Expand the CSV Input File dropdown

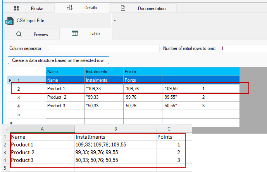pyautogui.click(x=115, y=20)
